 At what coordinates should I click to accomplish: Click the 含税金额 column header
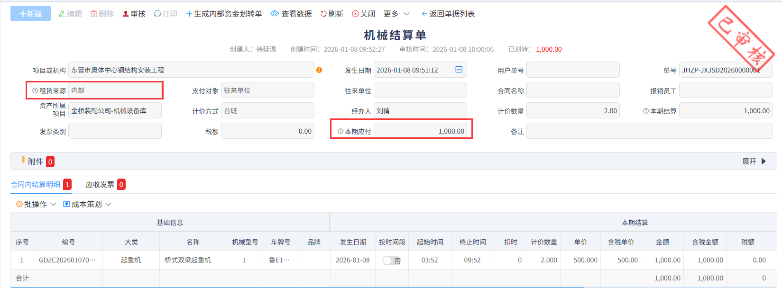pos(705,242)
